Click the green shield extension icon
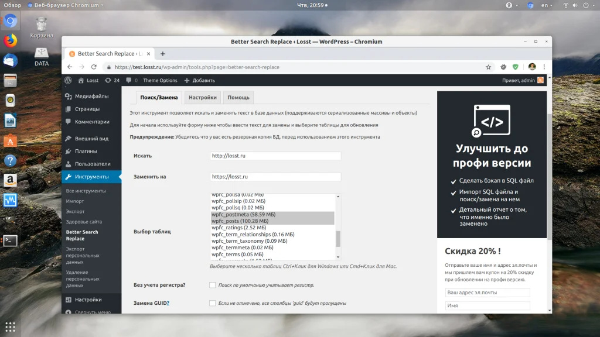This screenshot has height=337, width=600. pyautogui.click(x=516, y=67)
